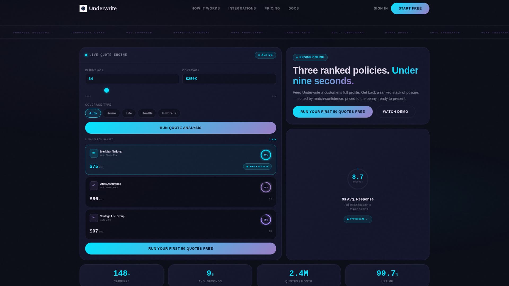Click the 79% match confidence ring

(x=266, y=220)
